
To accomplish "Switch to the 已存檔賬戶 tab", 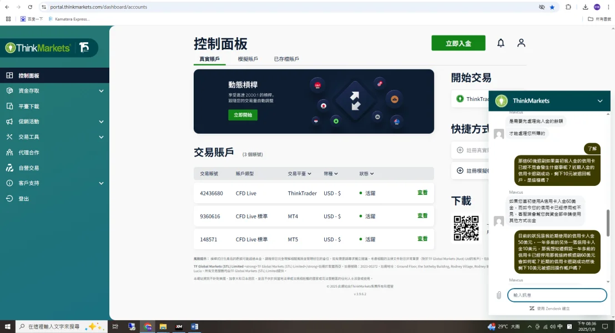I will tap(286, 59).
